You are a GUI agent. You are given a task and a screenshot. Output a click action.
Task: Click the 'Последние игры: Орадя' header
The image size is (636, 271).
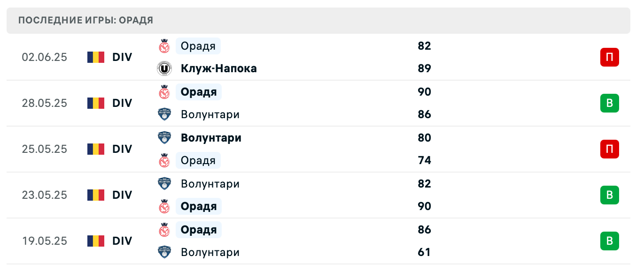pos(85,21)
